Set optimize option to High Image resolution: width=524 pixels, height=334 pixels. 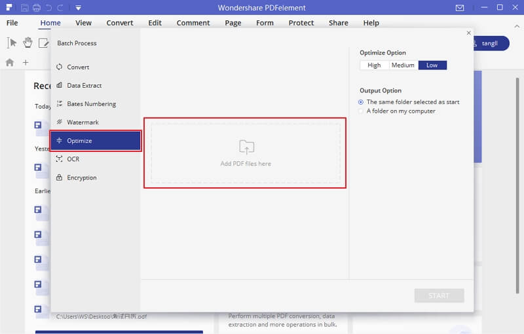click(374, 65)
